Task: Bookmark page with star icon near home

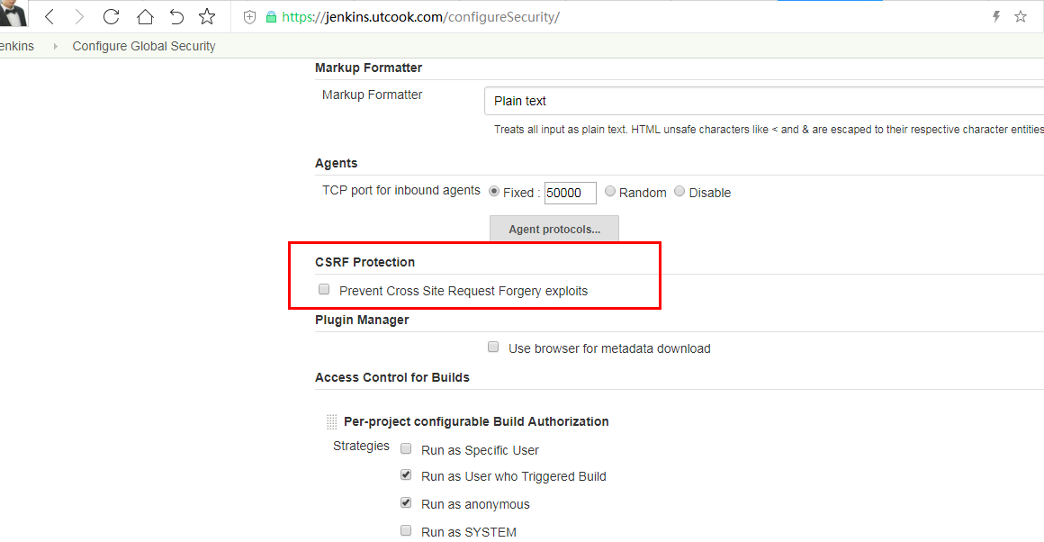Action: tap(207, 16)
